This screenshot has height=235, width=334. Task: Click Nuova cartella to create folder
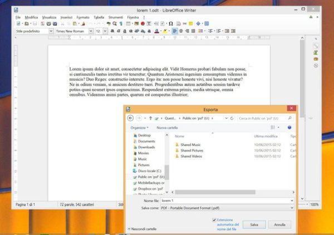[168, 128]
